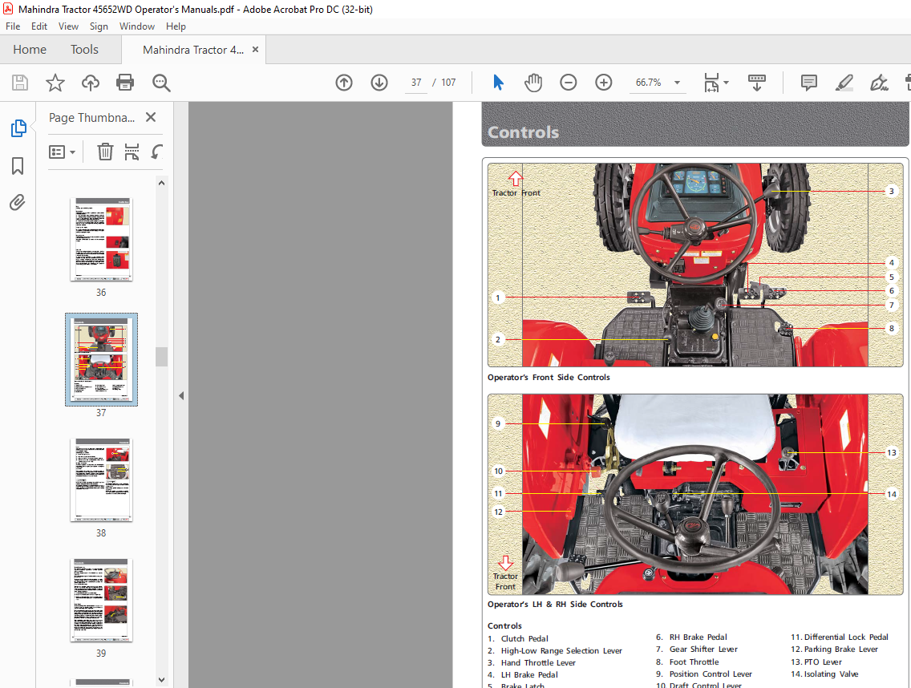Screen dimensions: 911x688
Task: Click the thumbnails scrollbar thumb
Action: click(161, 357)
